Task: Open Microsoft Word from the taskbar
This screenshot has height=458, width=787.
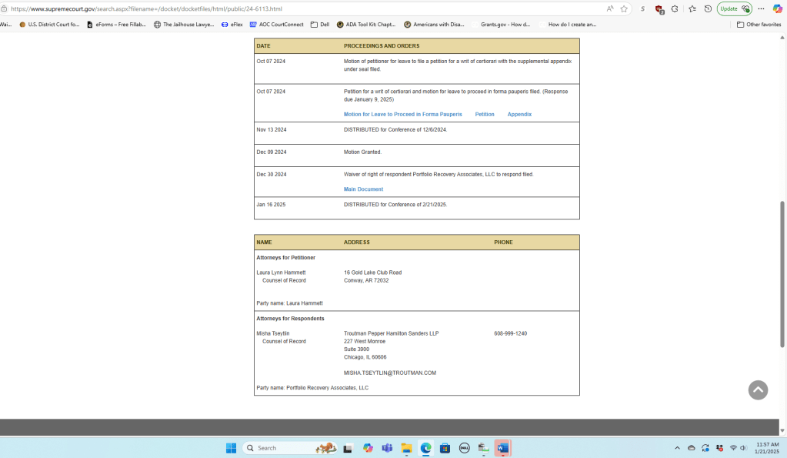Action: (x=502, y=448)
